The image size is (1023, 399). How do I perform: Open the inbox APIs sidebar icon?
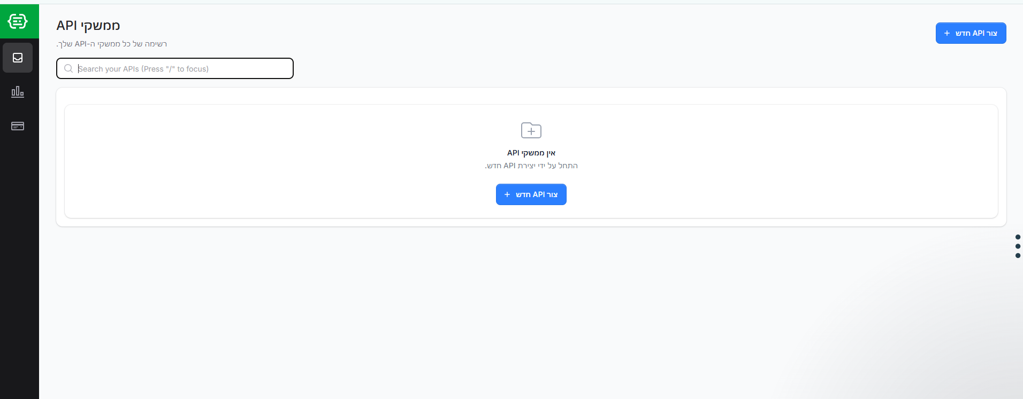pyautogui.click(x=18, y=58)
